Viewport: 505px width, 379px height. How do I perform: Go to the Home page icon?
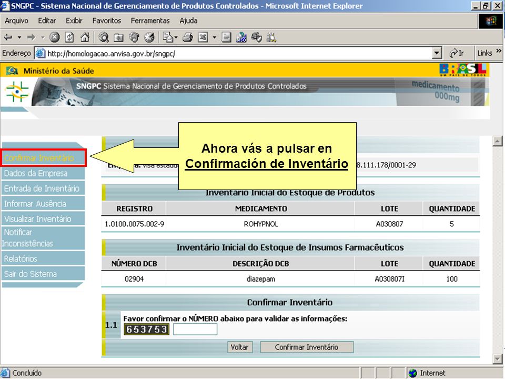tap(85, 37)
